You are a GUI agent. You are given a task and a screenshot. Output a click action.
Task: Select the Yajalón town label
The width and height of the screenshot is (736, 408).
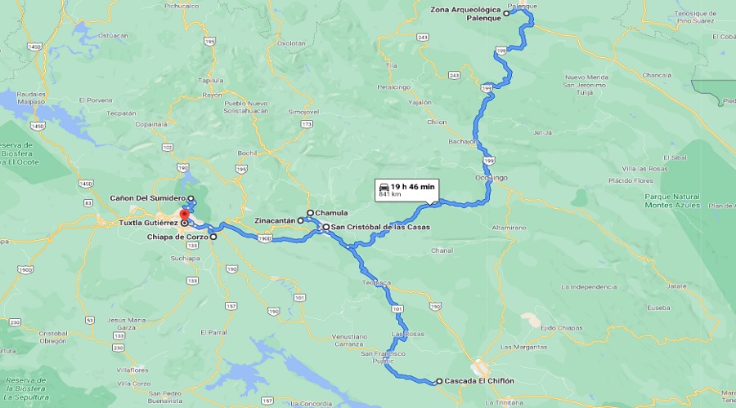(420, 102)
